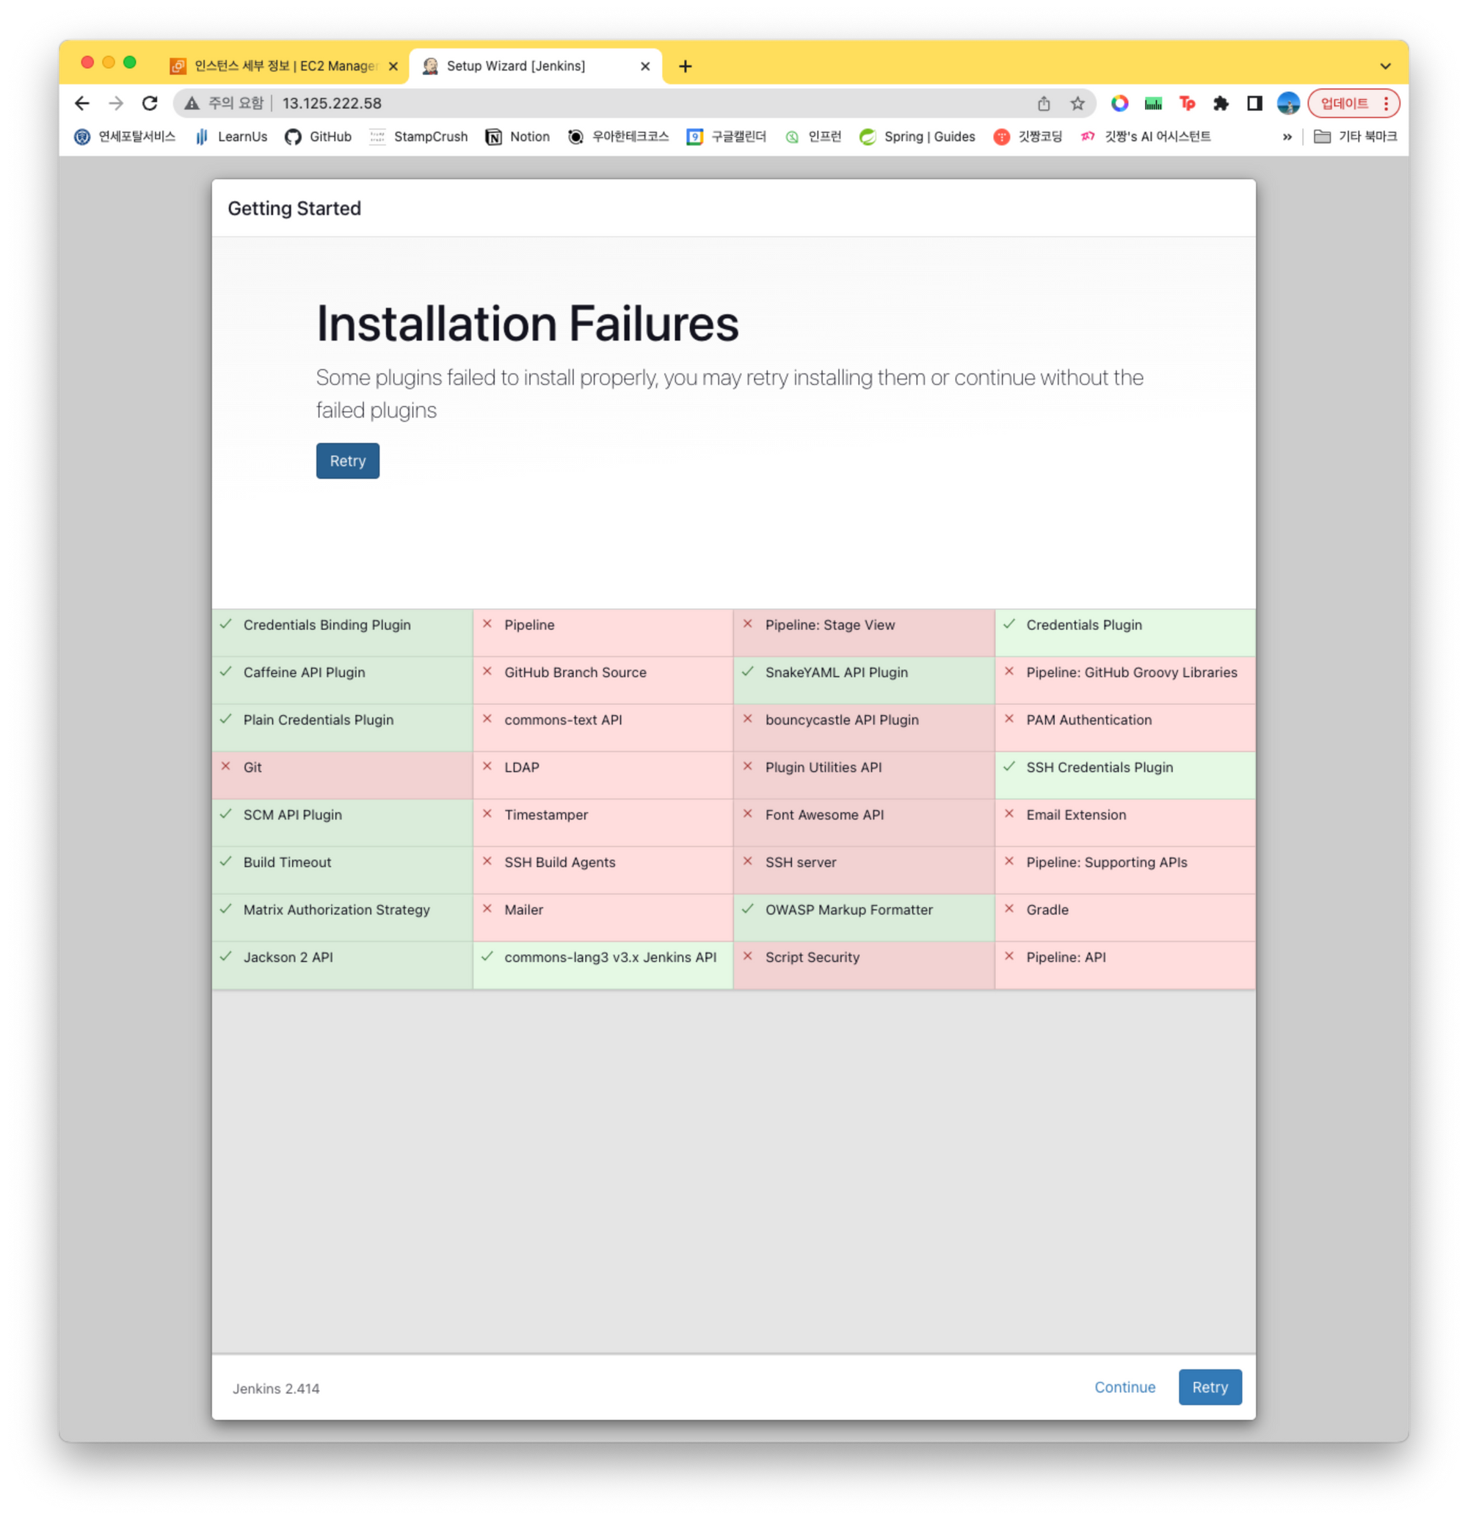Click the security warning icon in the address bar

[192, 103]
